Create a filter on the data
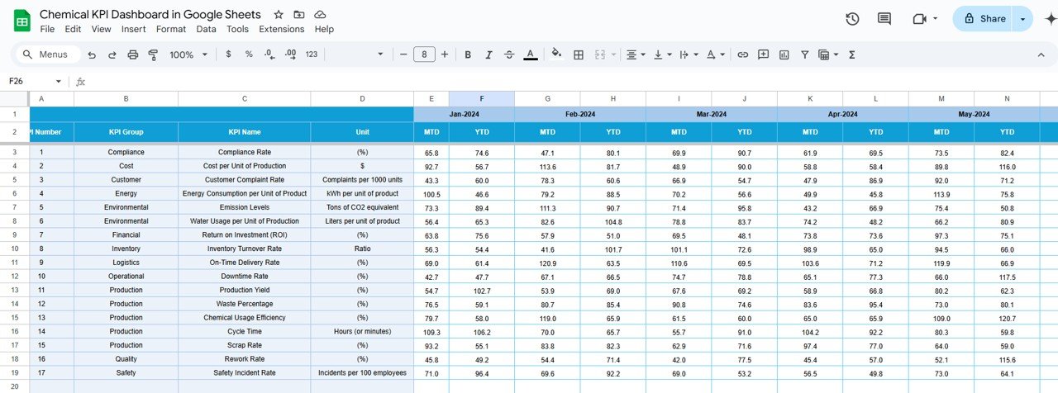The height and width of the screenshot is (393, 1058). point(804,54)
